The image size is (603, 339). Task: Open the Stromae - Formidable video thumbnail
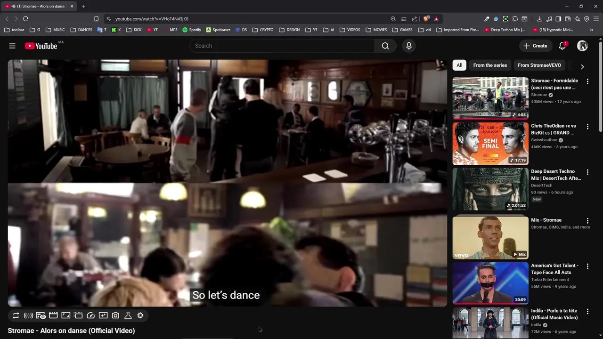[490, 98]
